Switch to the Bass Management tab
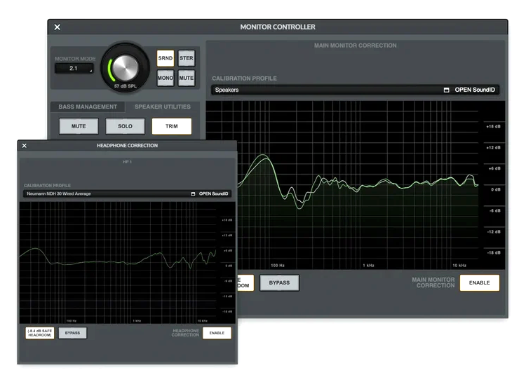 (88, 107)
